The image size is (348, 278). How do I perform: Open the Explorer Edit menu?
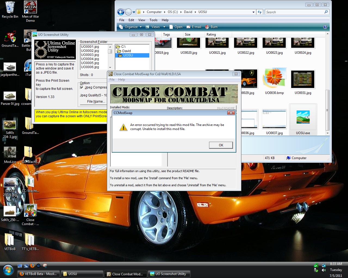(x=131, y=20)
